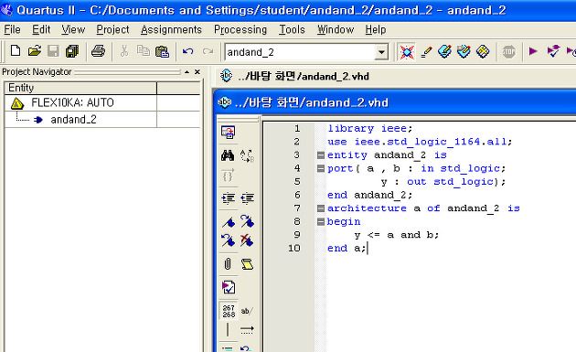Image resolution: width=576 pixels, height=352 pixels.
Task: Click the Entity column header
Action: [80, 88]
